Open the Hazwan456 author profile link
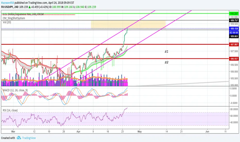240x142 pixels. tap(7, 3)
